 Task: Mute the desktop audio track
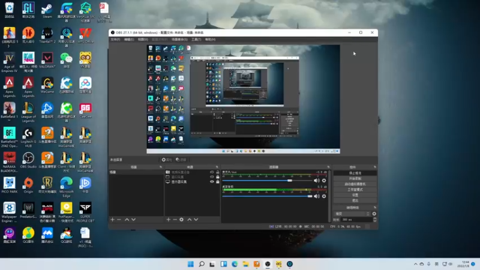click(317, 196)
